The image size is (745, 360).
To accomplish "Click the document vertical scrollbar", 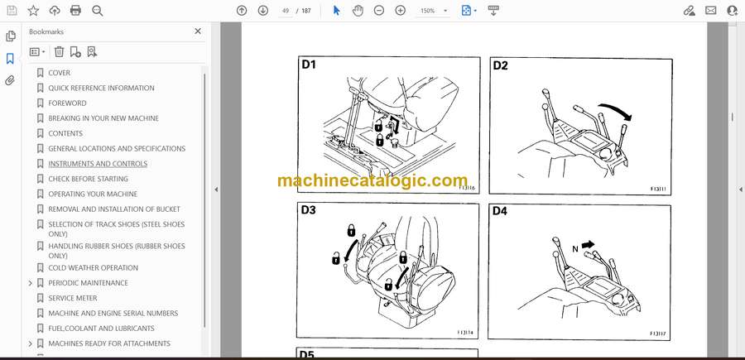I will click(732, 117).
